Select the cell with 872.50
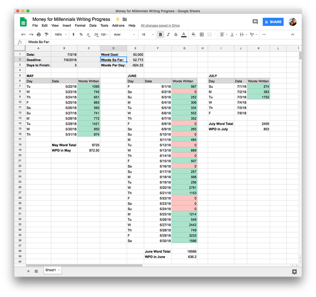 click(x=88, y=150)
